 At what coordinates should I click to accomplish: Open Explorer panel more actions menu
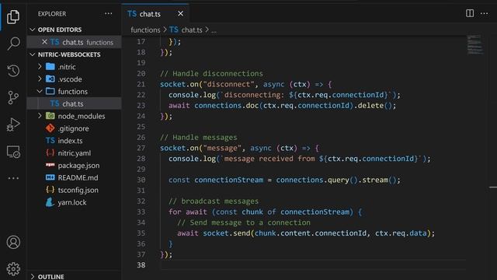point(109,14)
